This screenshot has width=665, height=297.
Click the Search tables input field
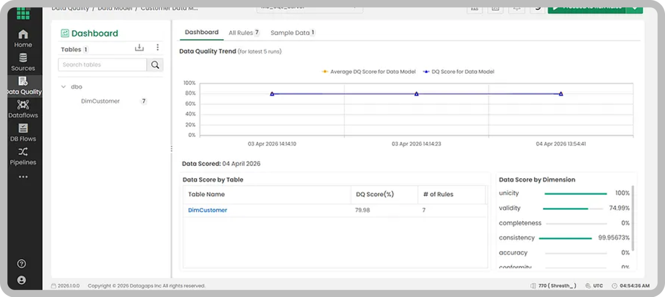pos(103,65)
